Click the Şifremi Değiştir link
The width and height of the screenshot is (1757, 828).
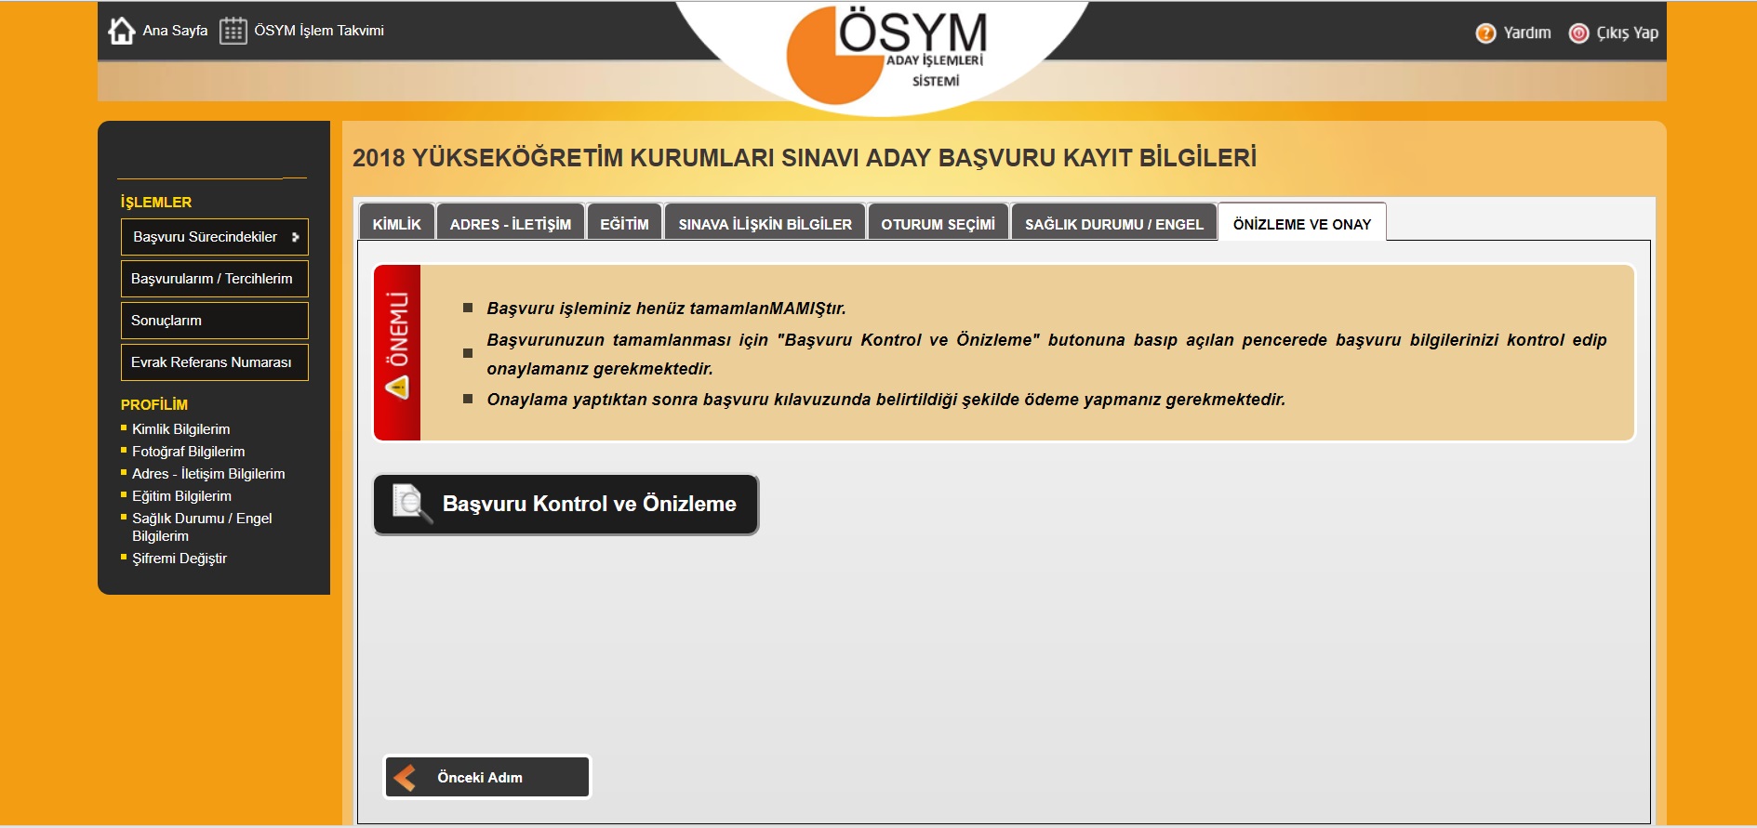coord(180,559)
